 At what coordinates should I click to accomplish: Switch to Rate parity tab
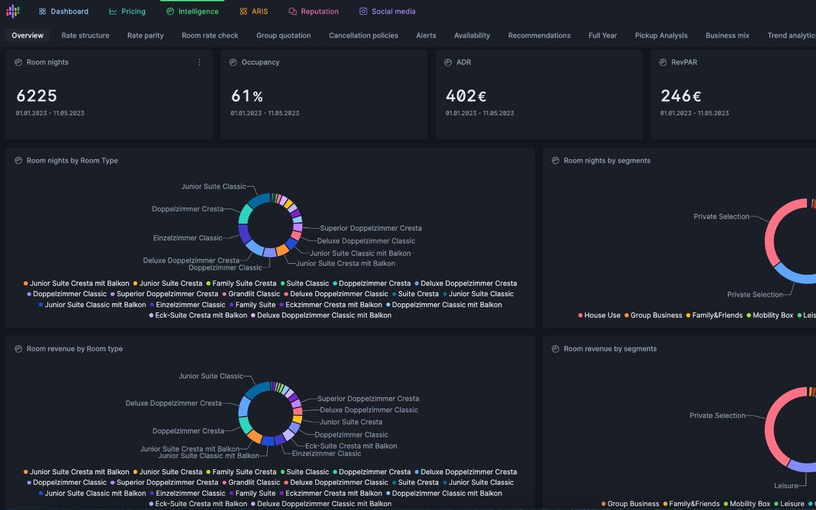pyautogui.click(x=145, y=36)
